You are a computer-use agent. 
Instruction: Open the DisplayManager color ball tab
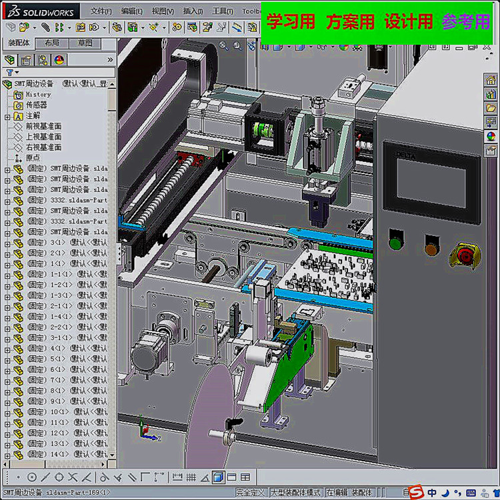pyautogui.click(x=59, y=59)
